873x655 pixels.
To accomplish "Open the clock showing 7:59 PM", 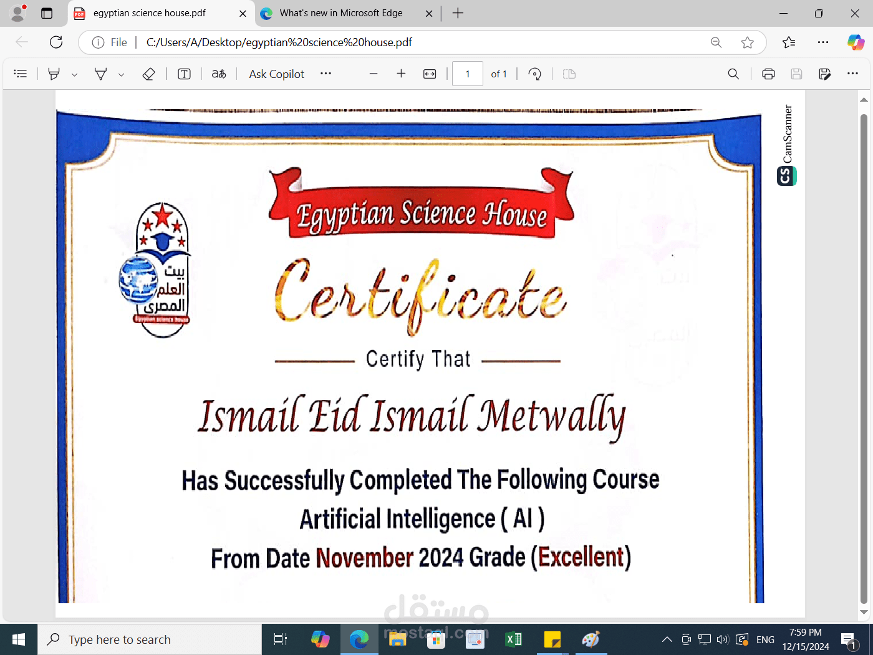I will (x=806, y=639).
